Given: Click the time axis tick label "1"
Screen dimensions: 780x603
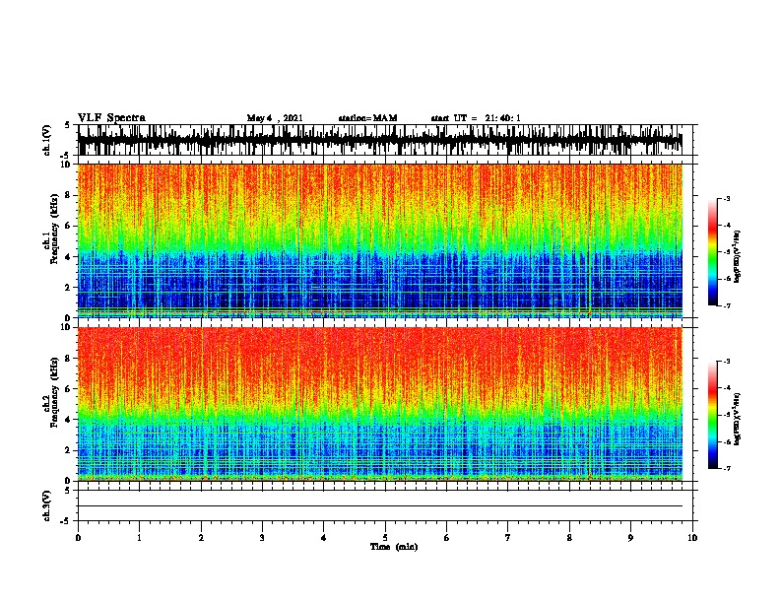Looking at the screenshot, I should pos(139,537).
